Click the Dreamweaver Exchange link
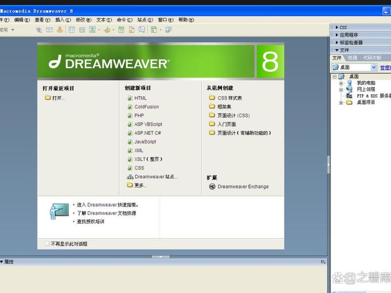The width and height of the screenshot is (391, 293). [x=243, y=187]
